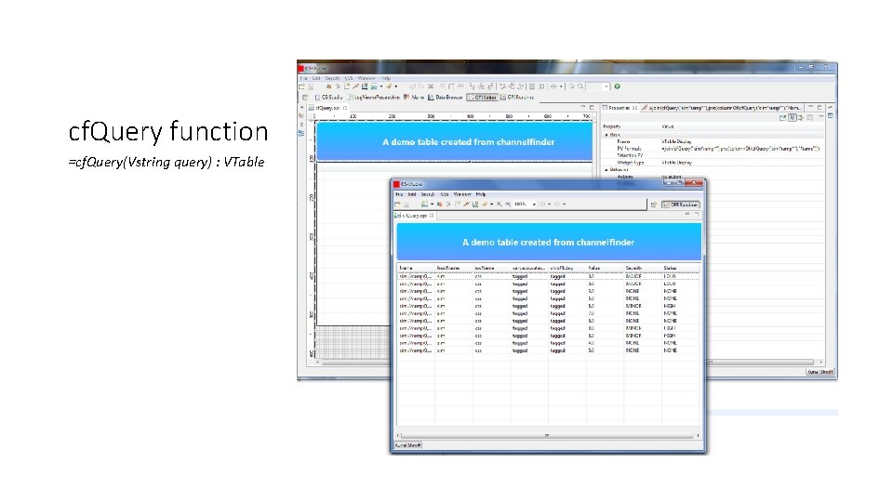Click the Widget Type property row
Viewport: 893px width, 502px height.
tap(713, 163)
